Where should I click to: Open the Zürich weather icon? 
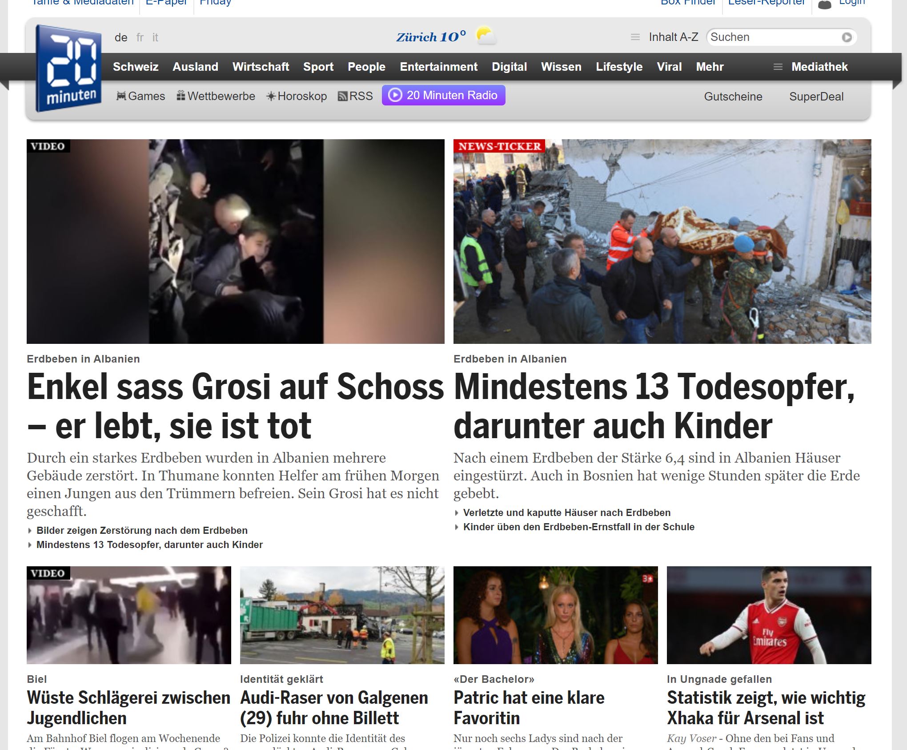[x=486, y=36]
